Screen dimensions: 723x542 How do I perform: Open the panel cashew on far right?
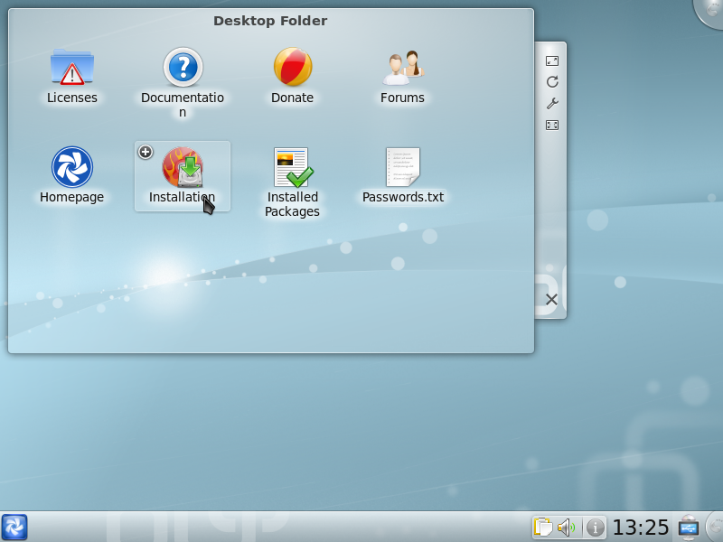[713, 527]
